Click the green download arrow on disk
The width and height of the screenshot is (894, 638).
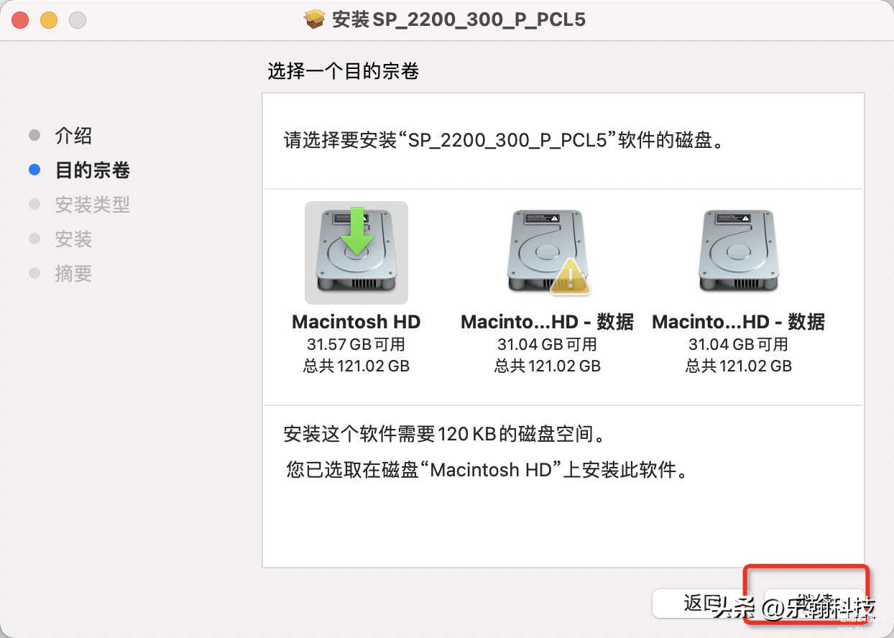357,230
